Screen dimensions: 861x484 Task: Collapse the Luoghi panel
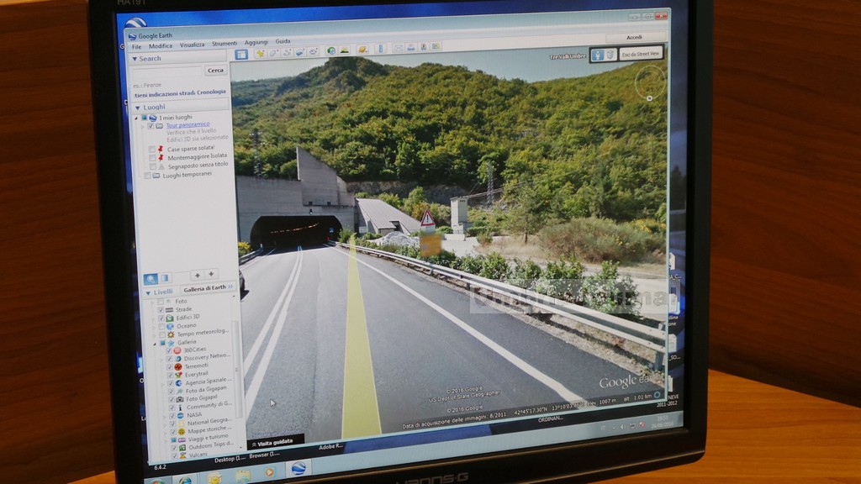tap(137, 108)
